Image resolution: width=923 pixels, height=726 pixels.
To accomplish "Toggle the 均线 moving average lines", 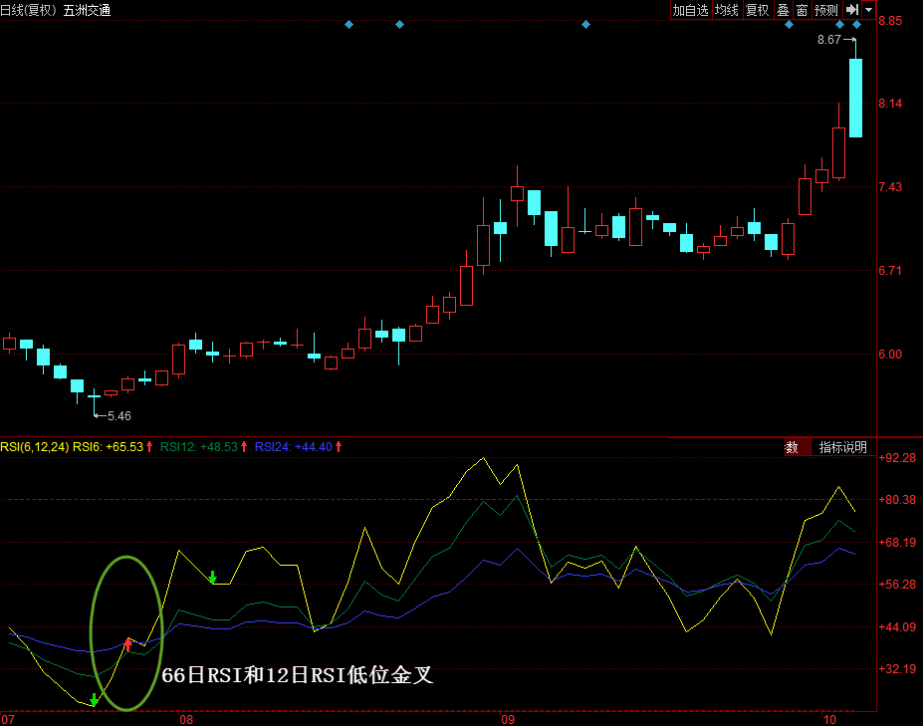I will pos(727,10).
